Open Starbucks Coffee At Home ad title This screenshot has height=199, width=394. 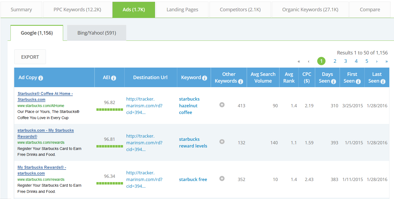45,97
